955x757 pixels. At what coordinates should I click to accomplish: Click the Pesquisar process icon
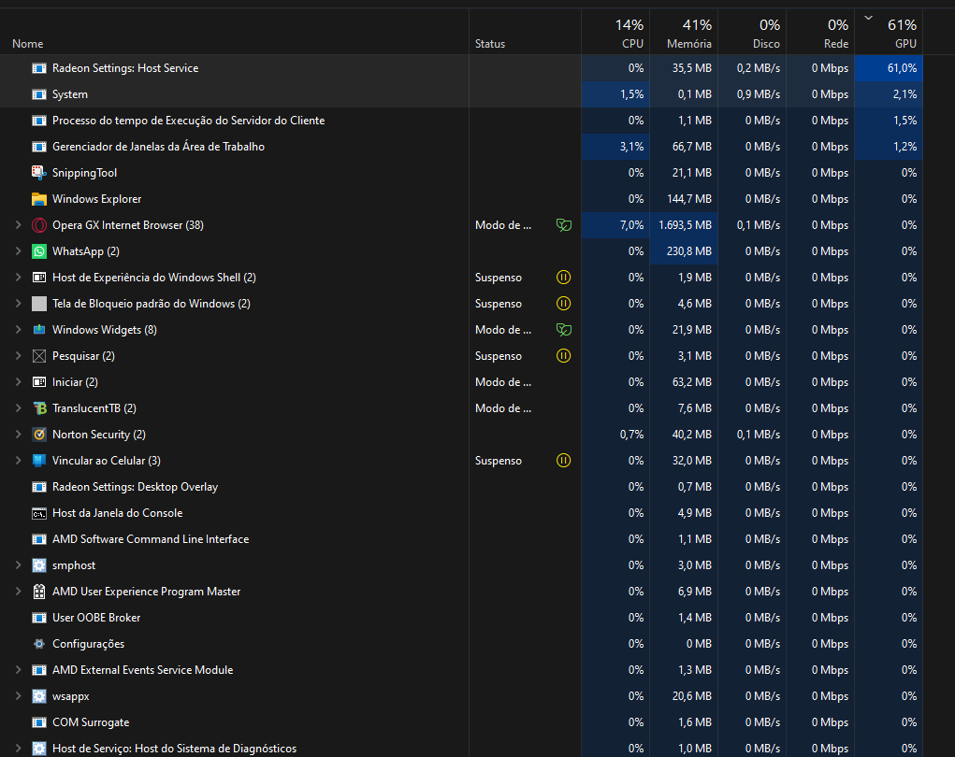(39, 356)
